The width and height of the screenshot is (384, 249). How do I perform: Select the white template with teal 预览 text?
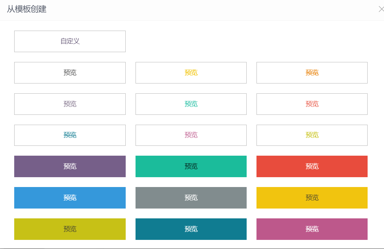[70, 135]
